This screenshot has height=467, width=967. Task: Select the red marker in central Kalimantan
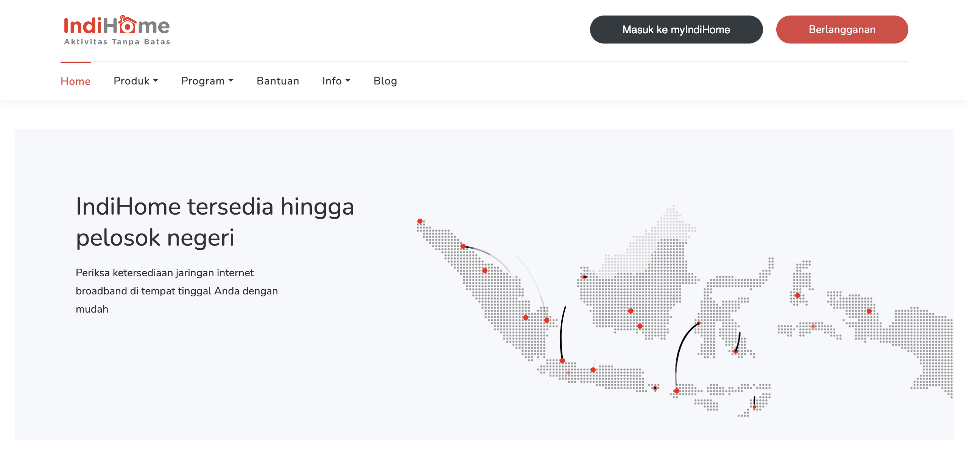(x=631, y=311)
